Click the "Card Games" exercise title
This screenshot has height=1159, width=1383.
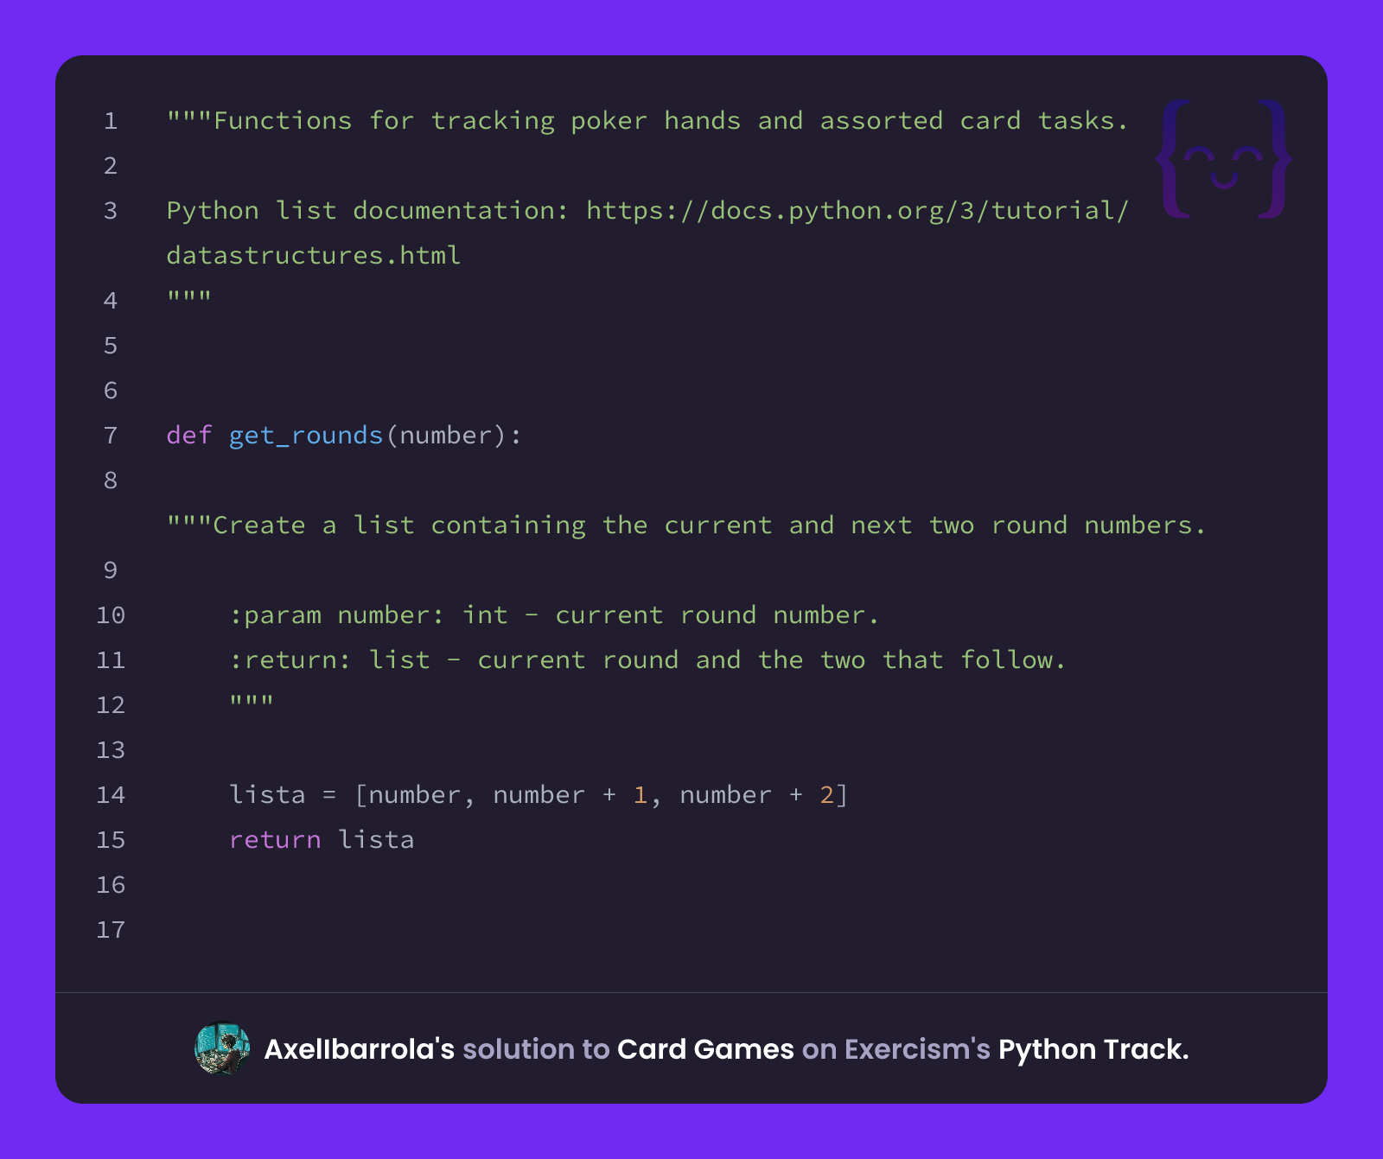click(705, 1049)
